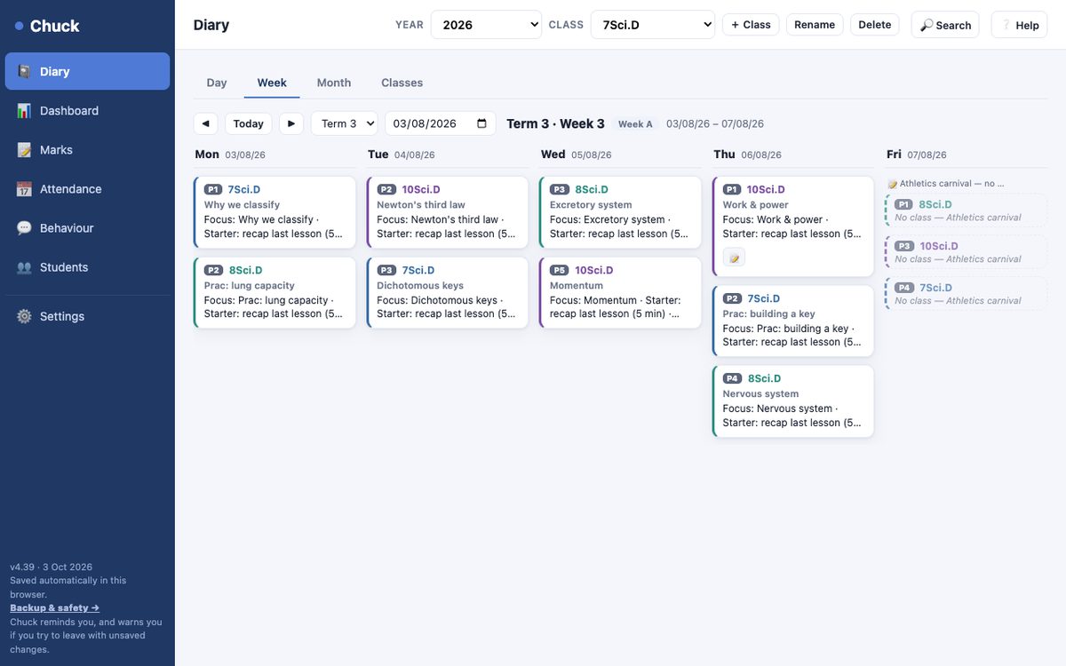This screenshot has height=666, width=1066.
Task: Click the Behaviour speech bubble icon
Action: [24, 228]
